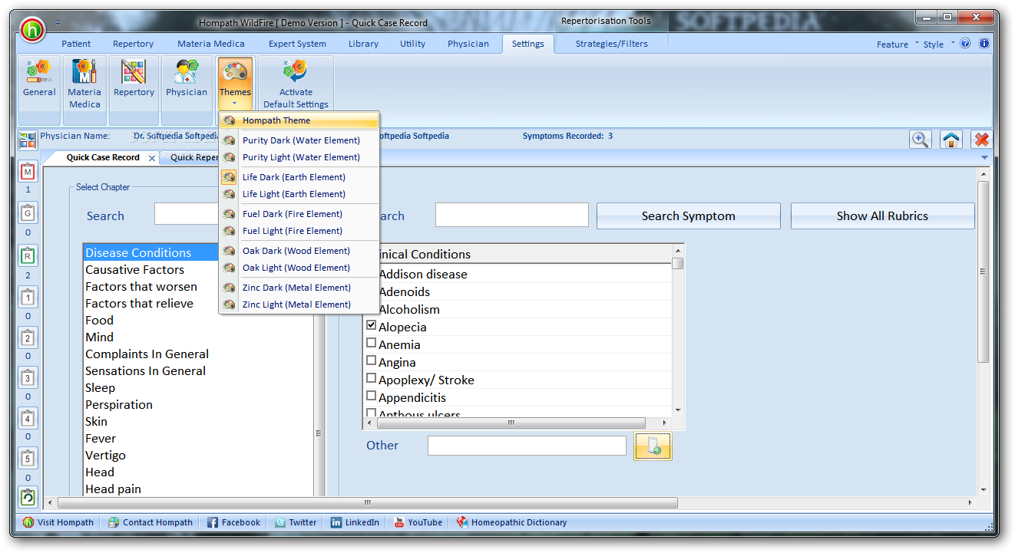Viewport: 1015px width, 553px height.
Task: Choose Fuel Light (Fire Element) theme
Action: click(x=299, y=231)
